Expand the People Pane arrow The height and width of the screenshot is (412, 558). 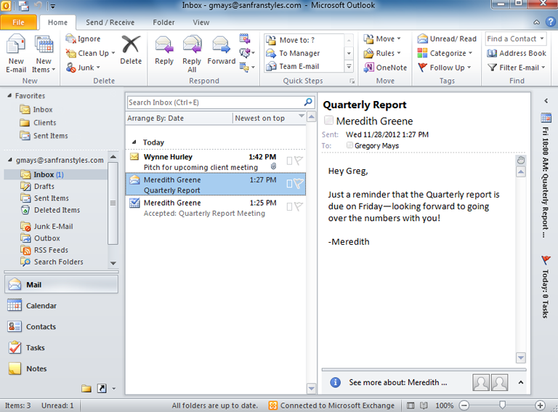pos(521,382)
